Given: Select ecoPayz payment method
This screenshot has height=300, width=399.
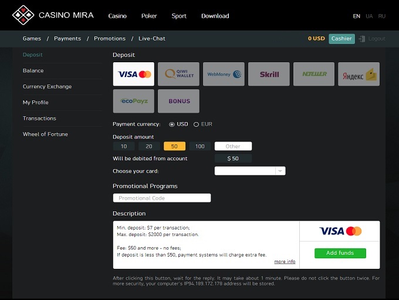Looking at the screenshot, I should tap(133, 101).
